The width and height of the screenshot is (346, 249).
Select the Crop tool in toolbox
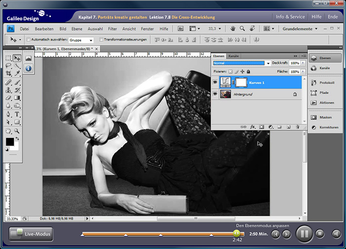point(8,73)
